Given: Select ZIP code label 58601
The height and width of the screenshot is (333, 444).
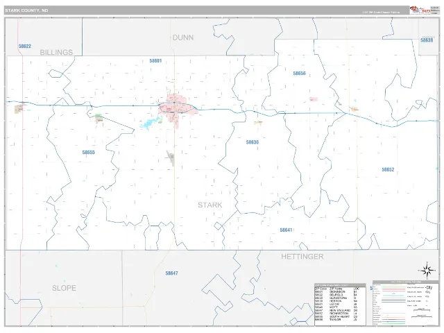Looking at the screenshot, I should (155, 60).
